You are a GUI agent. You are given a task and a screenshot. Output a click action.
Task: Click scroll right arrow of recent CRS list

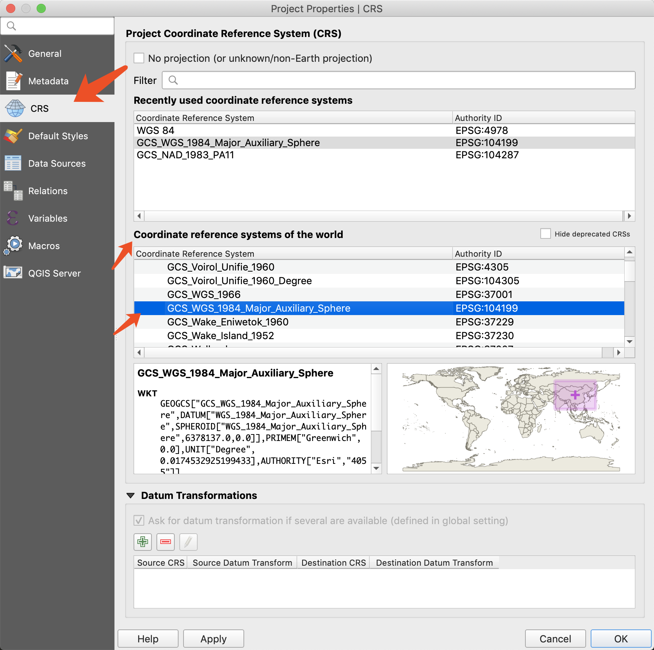630,216
